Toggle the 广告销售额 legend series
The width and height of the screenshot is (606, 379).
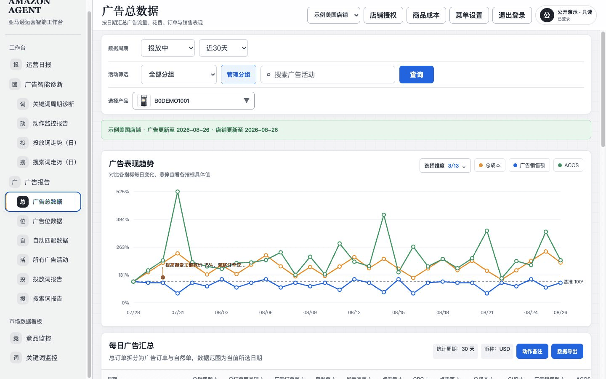(x=529, y=165)
